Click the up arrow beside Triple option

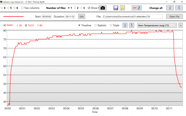(x=125, y=25)
